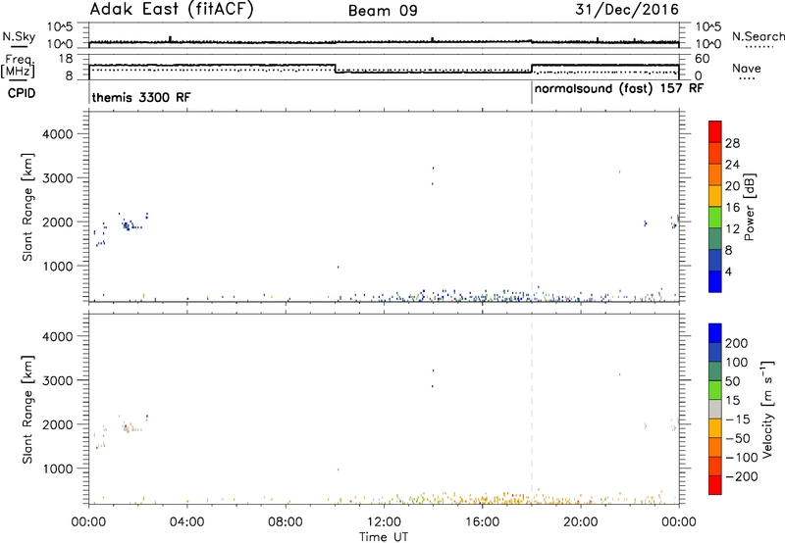Click the isolated Power echo near 1000 km at 10:00

(338, 267)
